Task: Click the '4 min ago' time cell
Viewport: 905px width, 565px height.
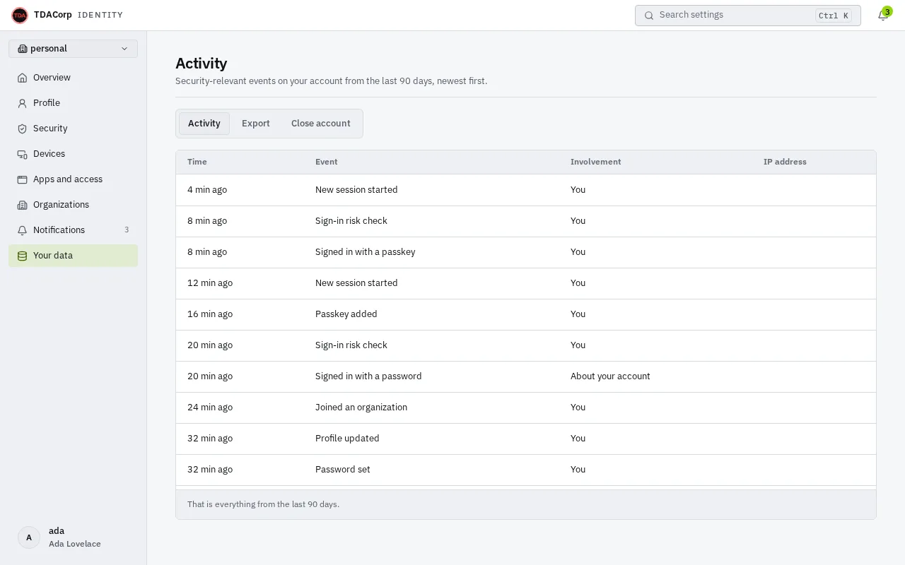Action: point(207,190)
